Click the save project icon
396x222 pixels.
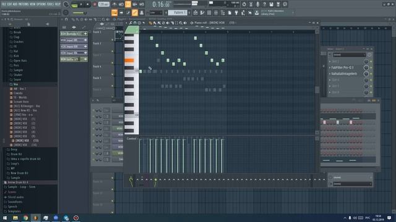click(x=271, y=4)
